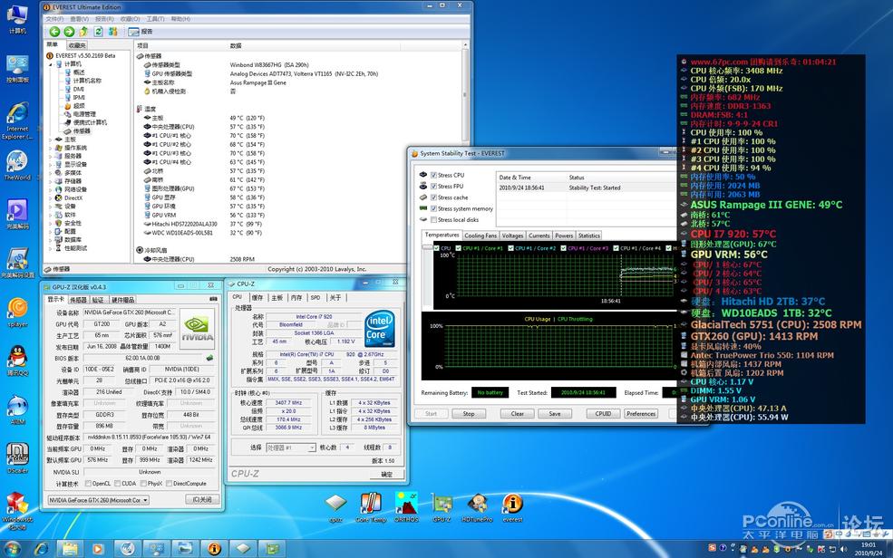The image size is (893, 558).
Task: Switch to the Statistics tab
Action: (589, 236)
